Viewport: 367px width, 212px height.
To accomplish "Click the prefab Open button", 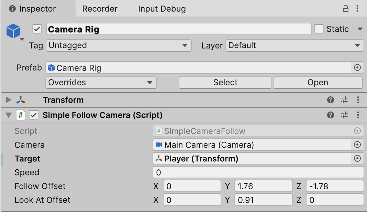I will [318, 83].
